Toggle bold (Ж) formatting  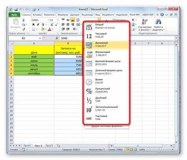point(34,24)
